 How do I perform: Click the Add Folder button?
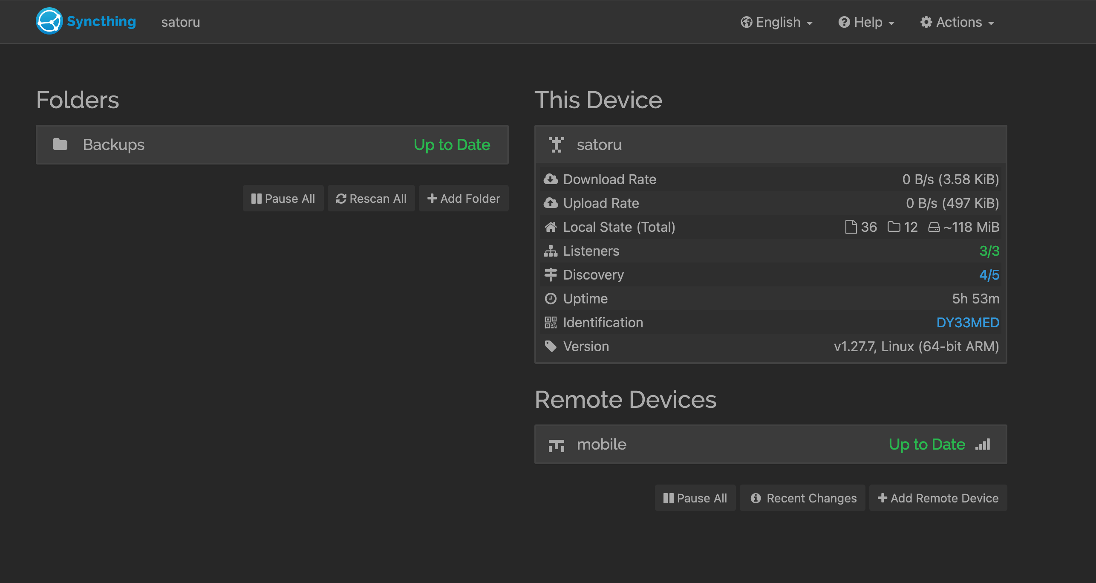click(x=464, y=199)
